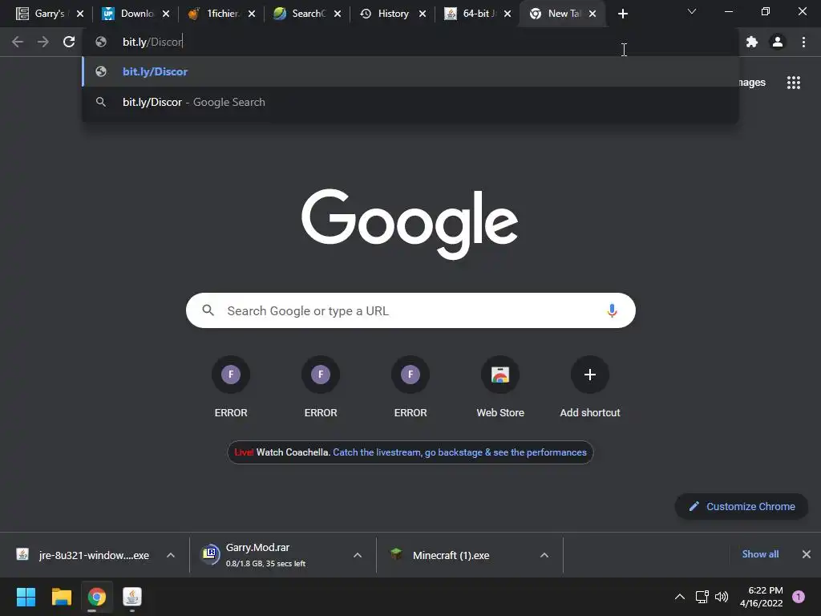This screenshot has width=821, height=616.
Task: Open the volume control in the tray
Action: [x=722, y=597]
